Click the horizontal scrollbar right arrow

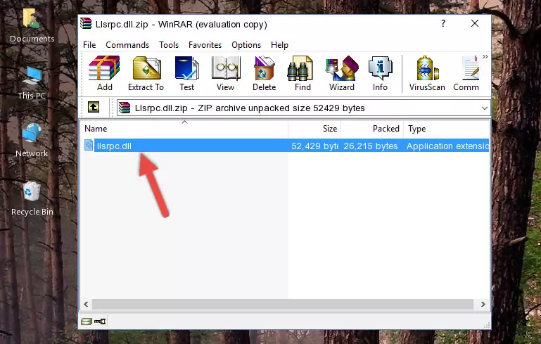(x=483, y=305)
